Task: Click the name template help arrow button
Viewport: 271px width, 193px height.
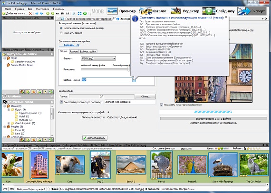Action: click(x=134, y=80)
